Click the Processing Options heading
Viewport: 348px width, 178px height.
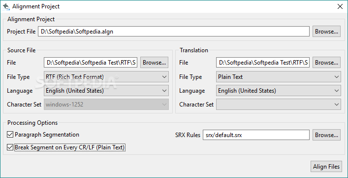pos(32,123)
